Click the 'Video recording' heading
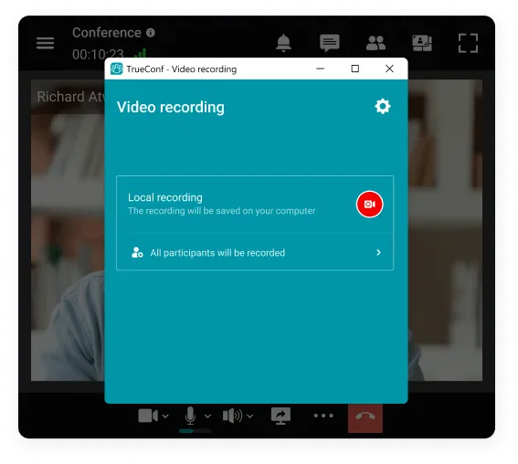This screenshot has width=518, height=464. (171, 108)
